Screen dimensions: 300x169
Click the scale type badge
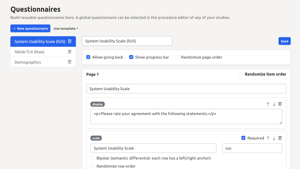[x=96, y=138]
